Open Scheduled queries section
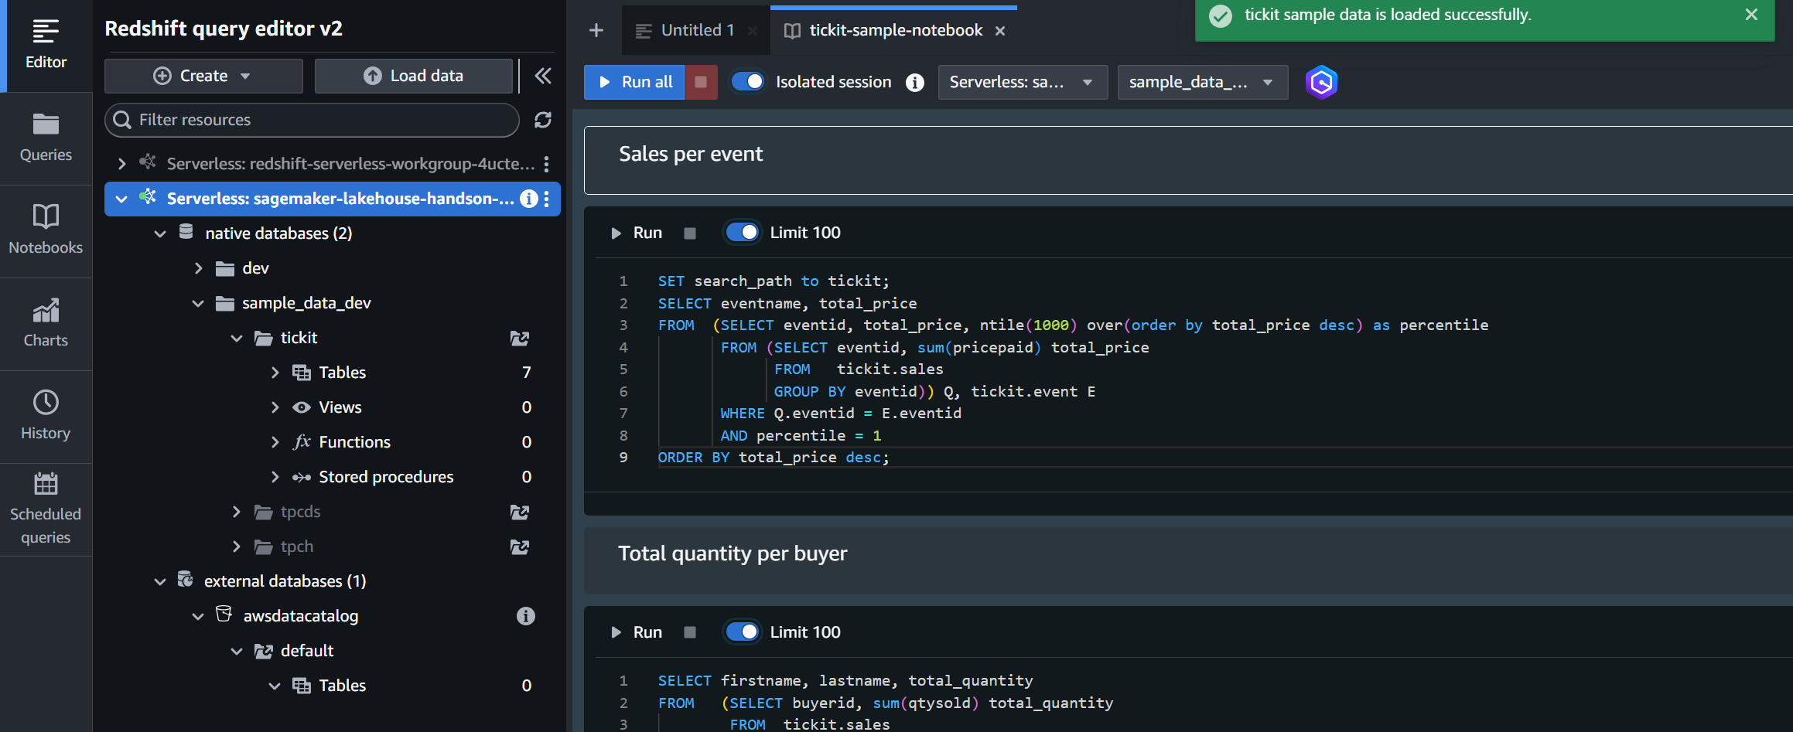 pos(46,509)
